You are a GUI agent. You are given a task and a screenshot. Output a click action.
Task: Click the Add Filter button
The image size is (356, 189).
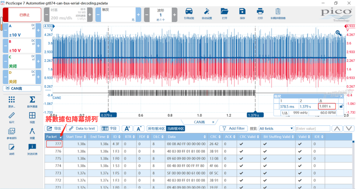tap(233, 129)
